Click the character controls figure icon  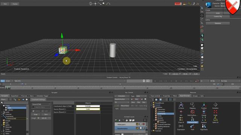[208, 5]
